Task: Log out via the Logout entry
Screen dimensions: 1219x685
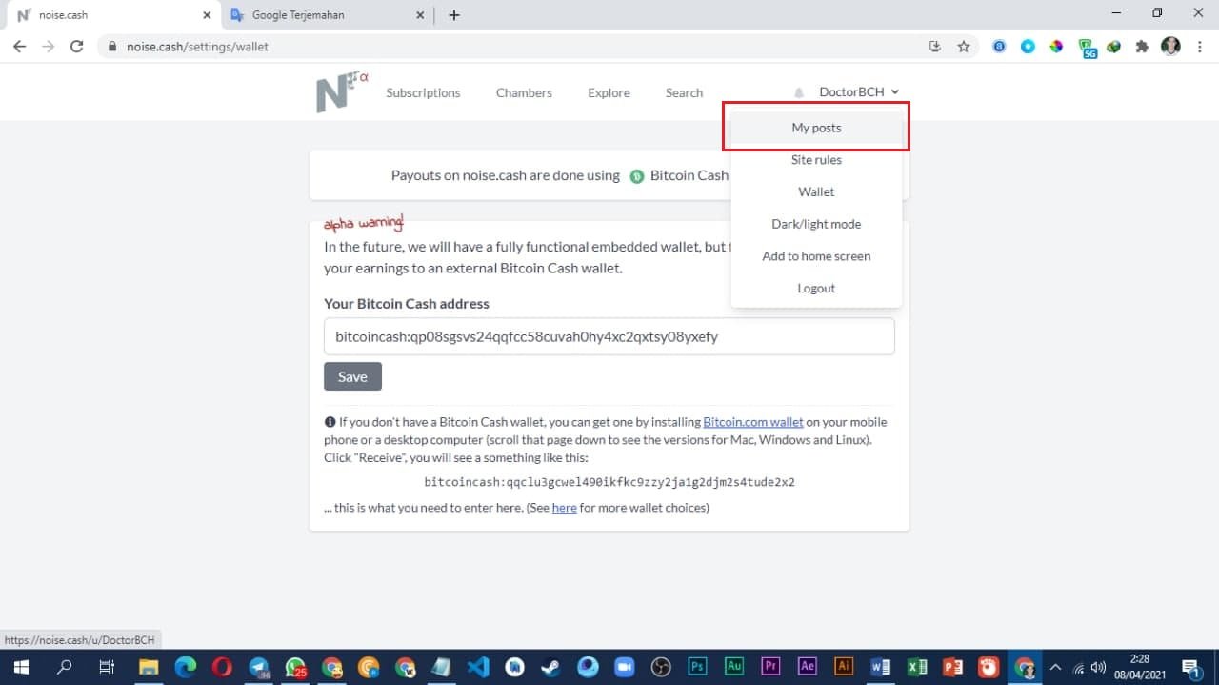Action: [816, 288]
